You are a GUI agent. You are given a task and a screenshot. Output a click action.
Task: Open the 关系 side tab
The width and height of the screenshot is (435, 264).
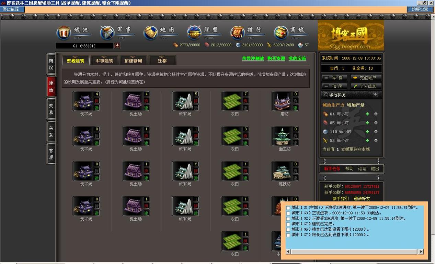point(51,131)
